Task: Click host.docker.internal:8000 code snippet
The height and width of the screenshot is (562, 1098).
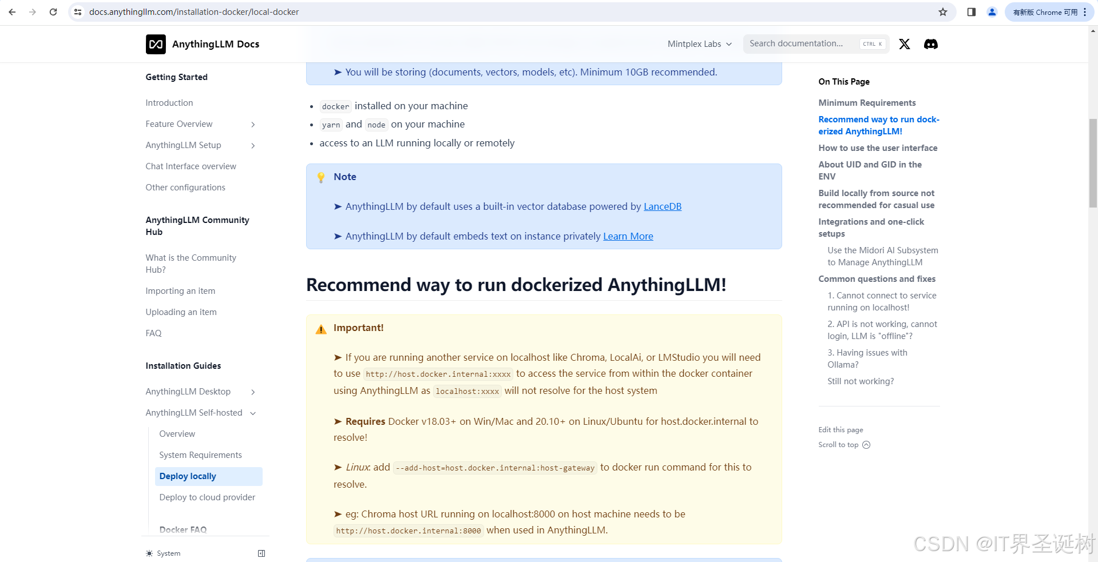Action: [409, 531]
